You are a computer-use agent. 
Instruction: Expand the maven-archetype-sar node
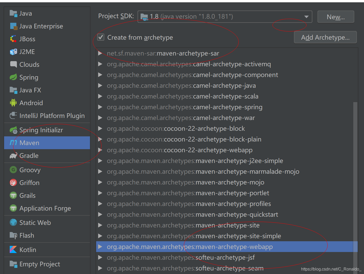(x=100, y=53)
